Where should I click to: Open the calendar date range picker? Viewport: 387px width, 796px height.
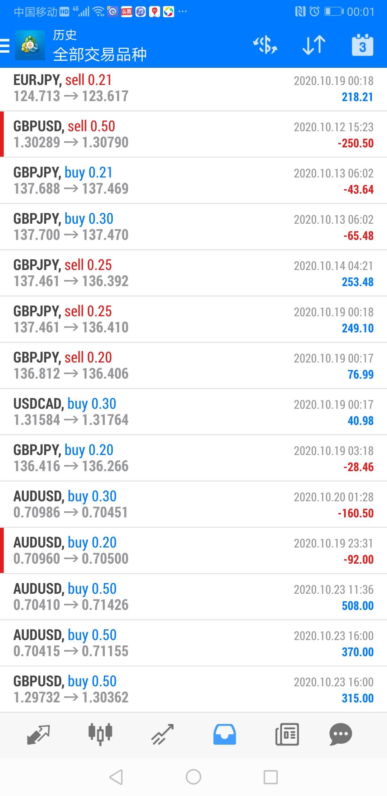(x=362, y=46)
